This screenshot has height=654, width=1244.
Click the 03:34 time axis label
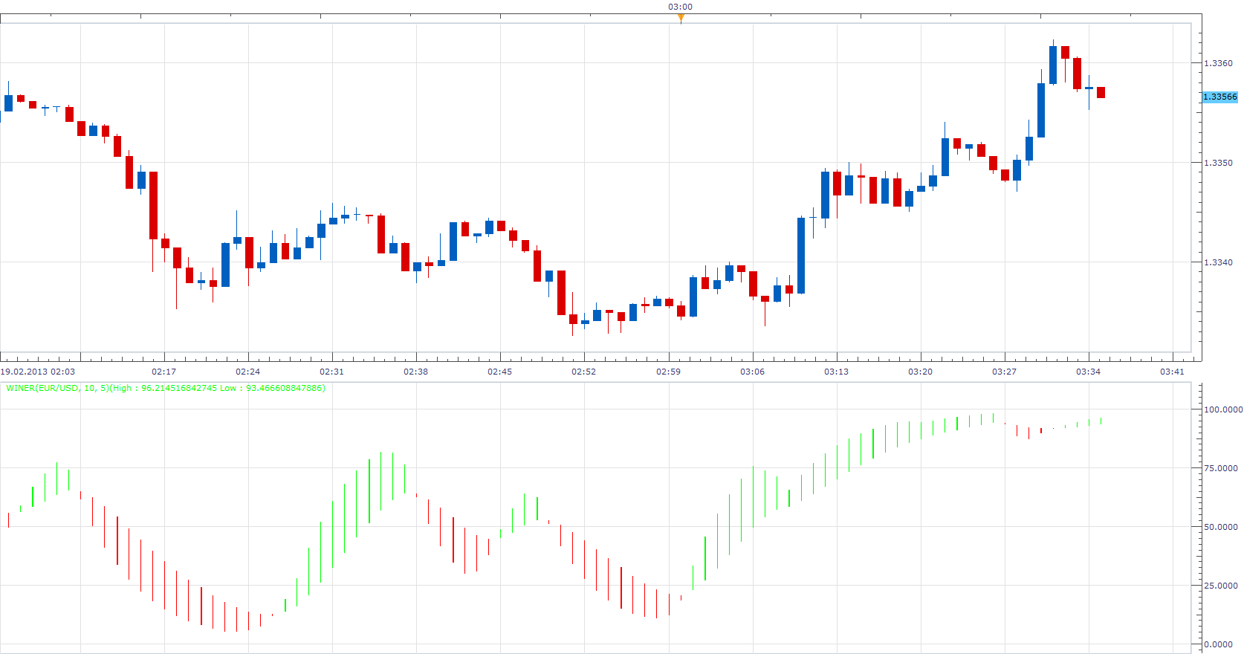pyautogui.click(x=1088, y=372)
